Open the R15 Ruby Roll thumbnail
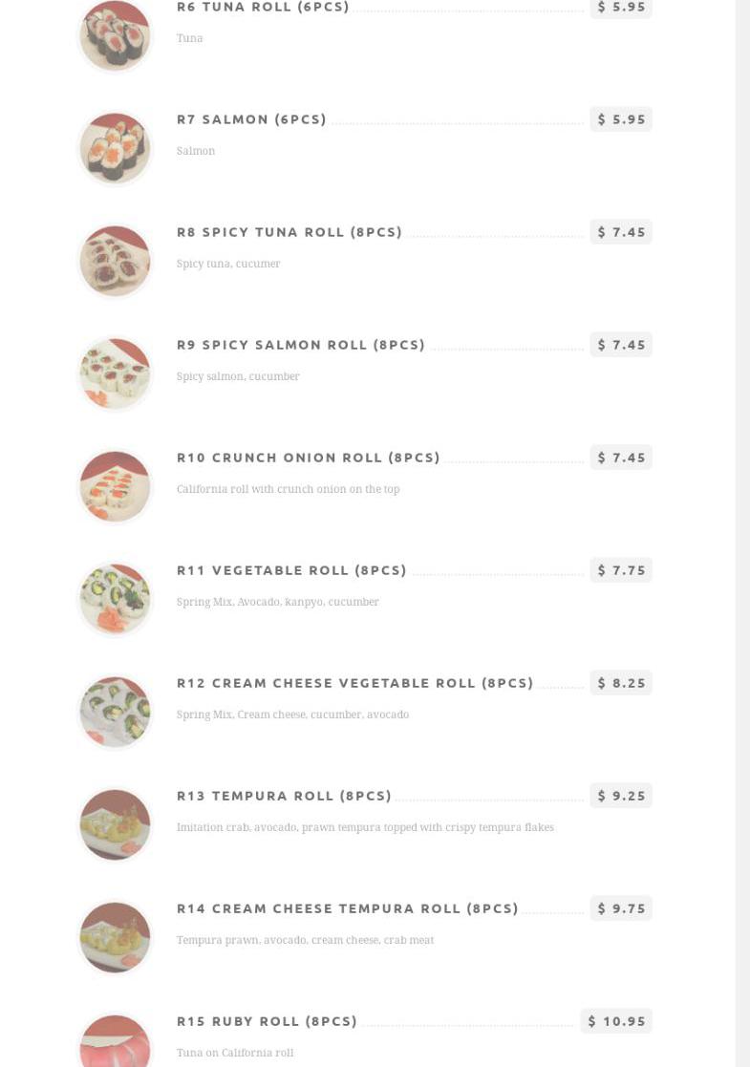Screen dimensions: 750x1067 (115, 1043)
